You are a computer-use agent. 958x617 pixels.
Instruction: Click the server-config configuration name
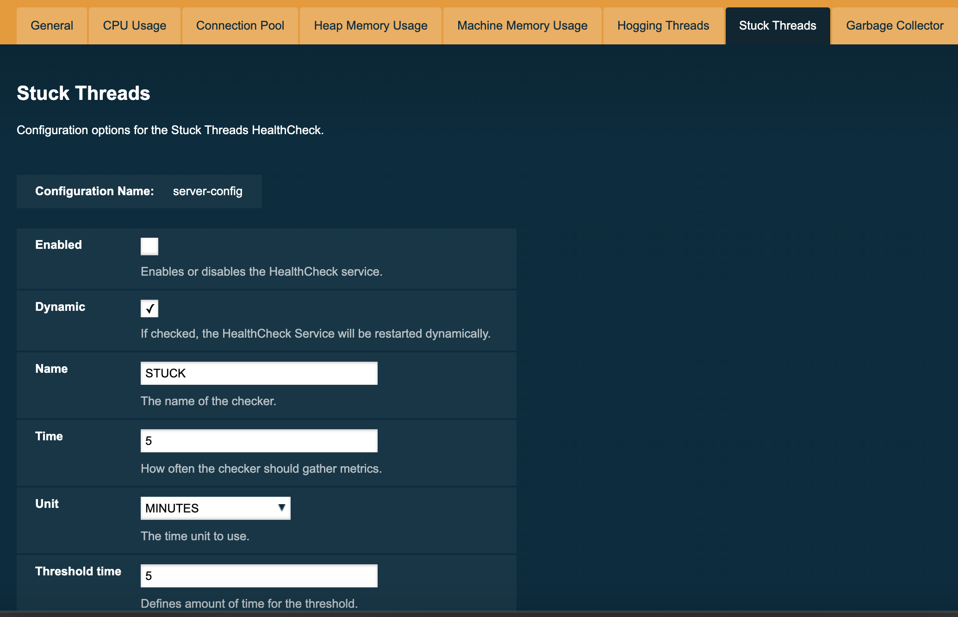207,191
